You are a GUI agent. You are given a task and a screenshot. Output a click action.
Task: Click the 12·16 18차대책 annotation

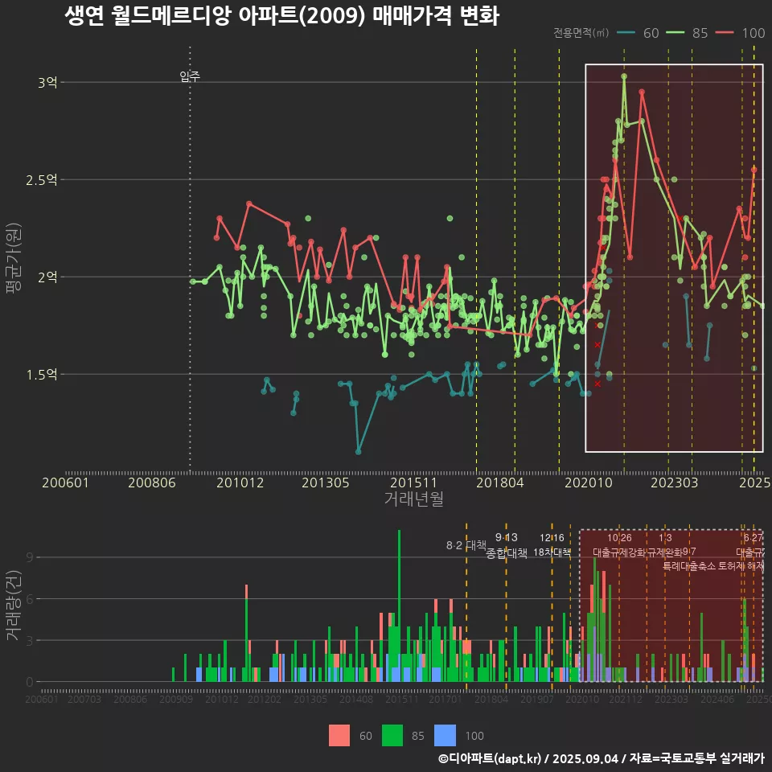tap(552, 545)
